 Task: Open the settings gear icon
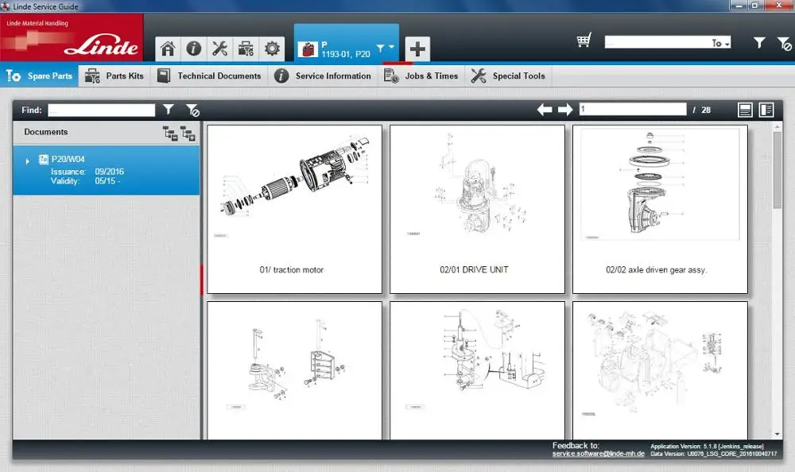tap(272, 48)
